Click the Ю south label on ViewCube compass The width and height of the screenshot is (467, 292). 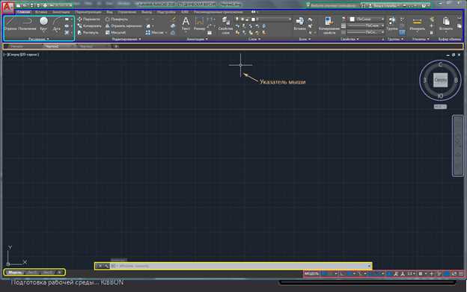point(440,96)
